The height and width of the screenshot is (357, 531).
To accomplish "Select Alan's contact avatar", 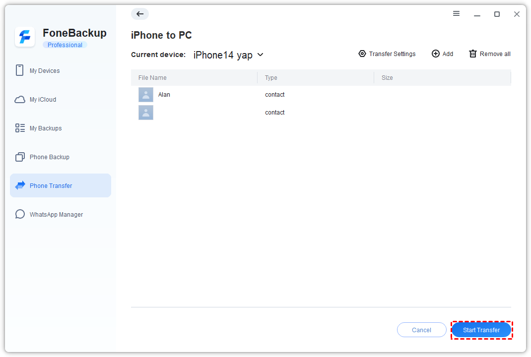I will [x=146, y=95].
